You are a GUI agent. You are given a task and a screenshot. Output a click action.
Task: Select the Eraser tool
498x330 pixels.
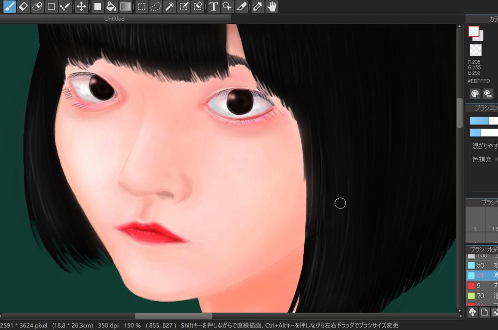23,6
